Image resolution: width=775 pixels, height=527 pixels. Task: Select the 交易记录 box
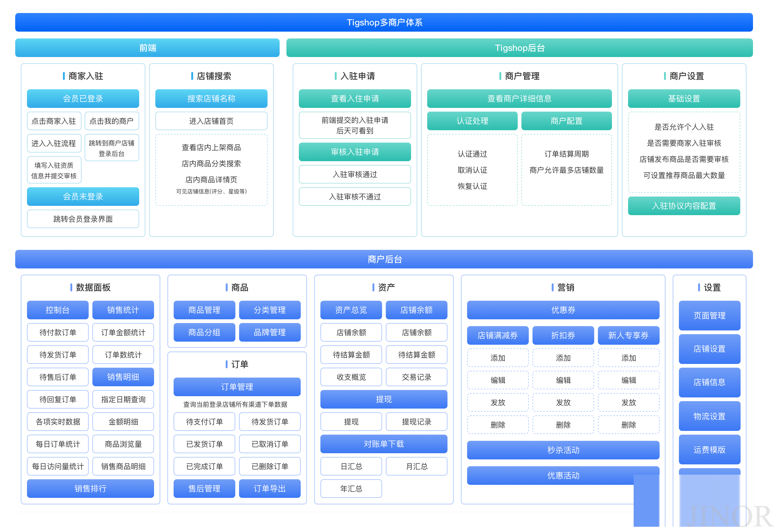tap(417, 377)
